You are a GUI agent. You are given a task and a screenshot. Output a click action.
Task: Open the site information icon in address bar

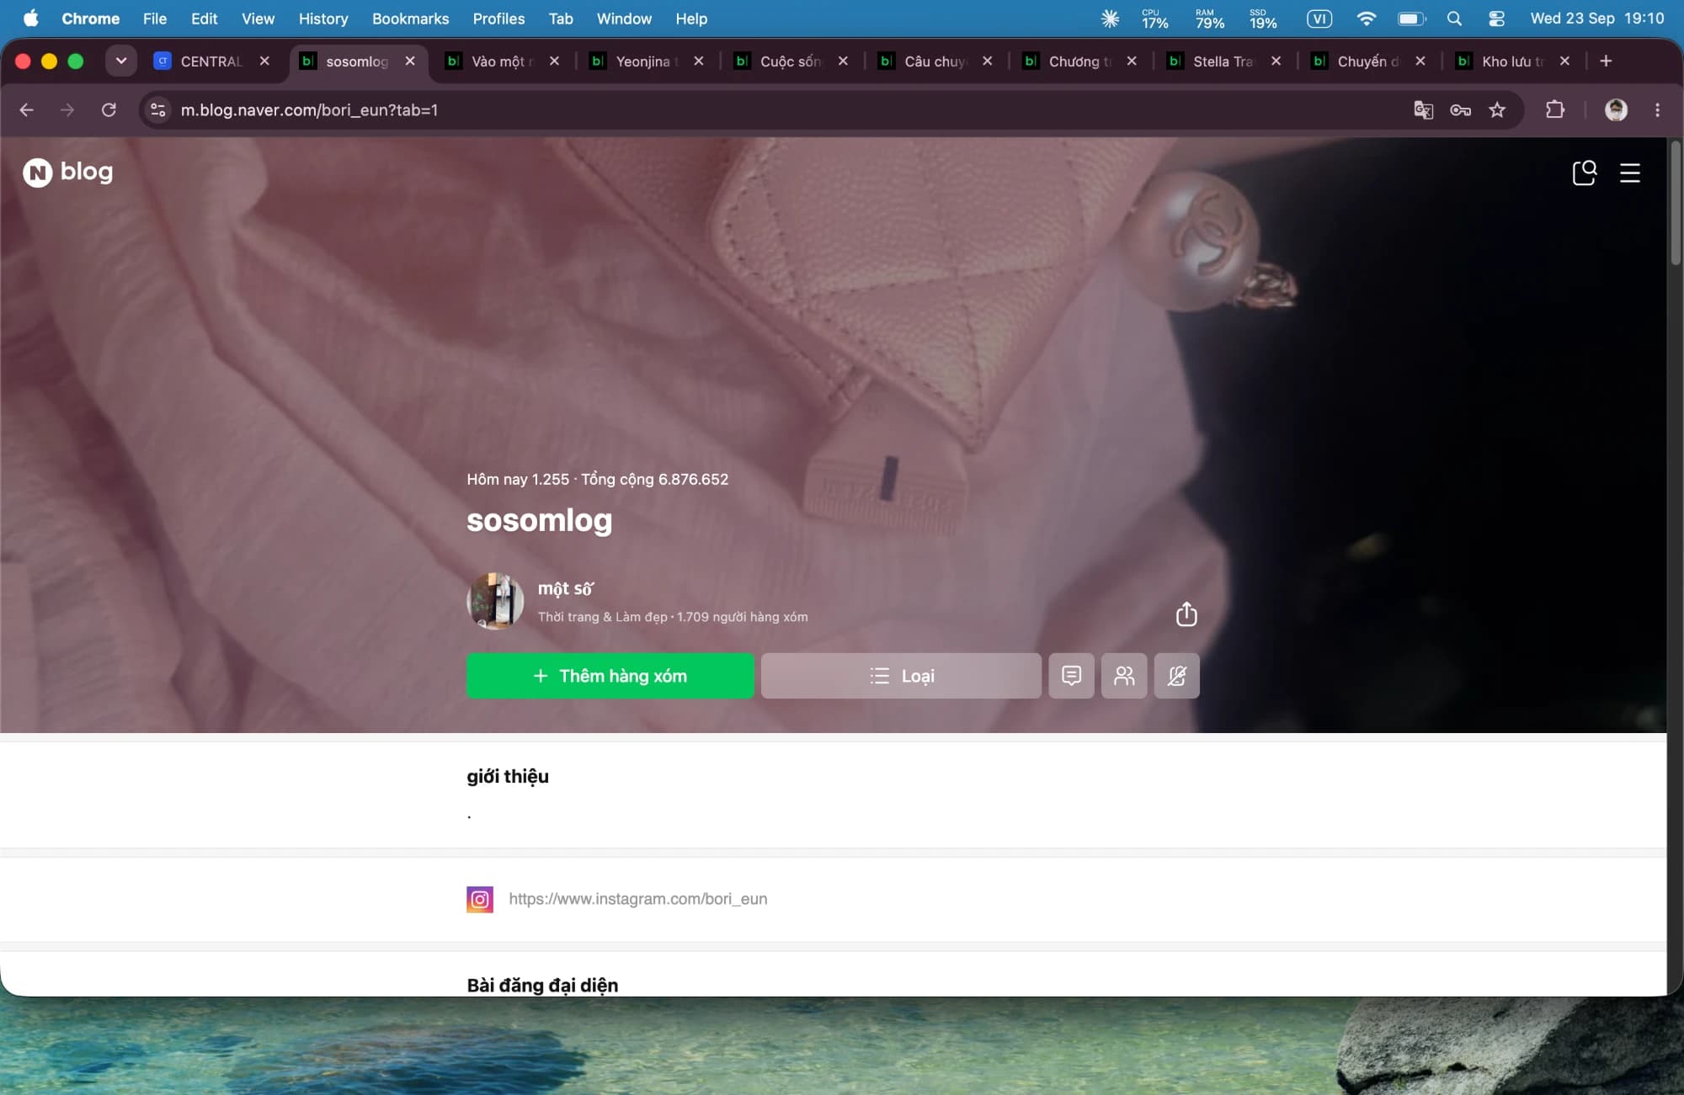(157, 109)
